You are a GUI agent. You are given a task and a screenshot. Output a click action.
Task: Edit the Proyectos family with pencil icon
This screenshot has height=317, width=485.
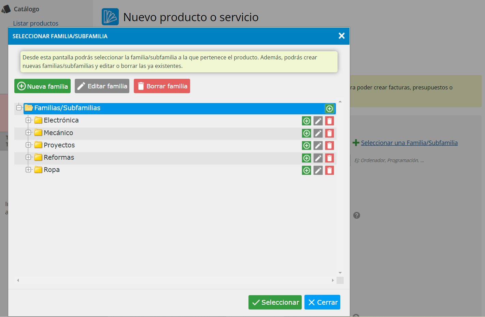318,146
